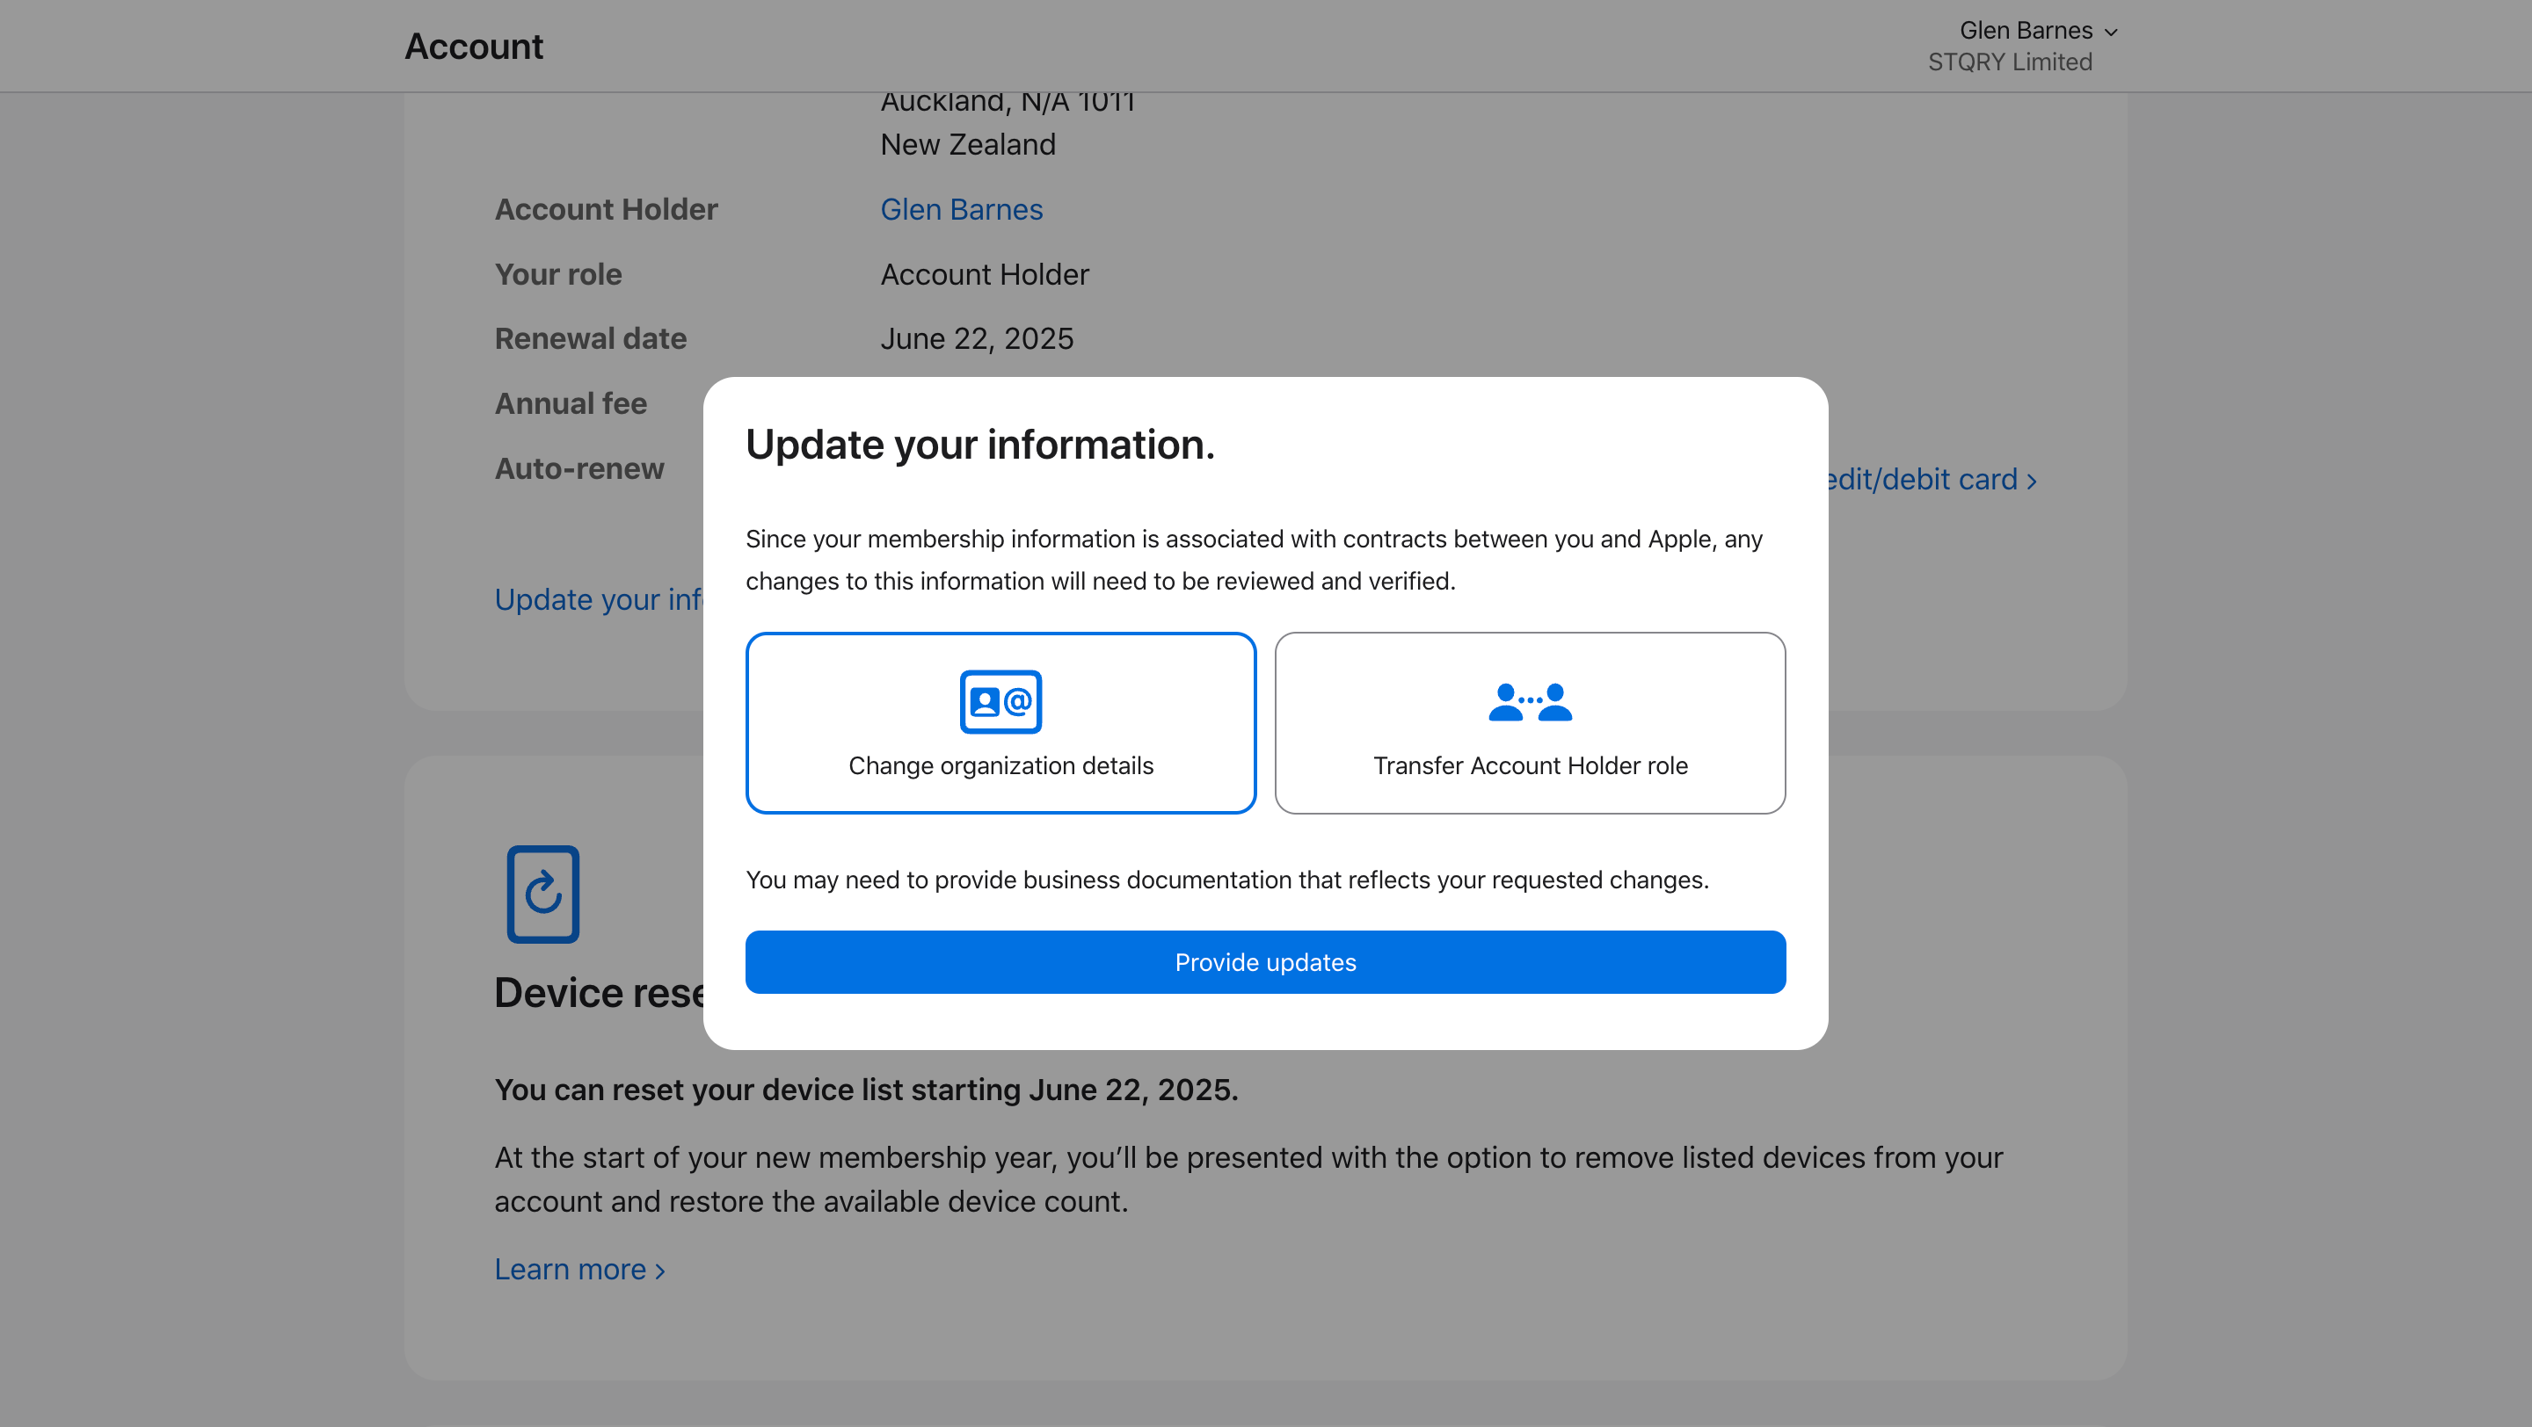Click the Transfer Account Holder role label

[x=1530, y=766]
